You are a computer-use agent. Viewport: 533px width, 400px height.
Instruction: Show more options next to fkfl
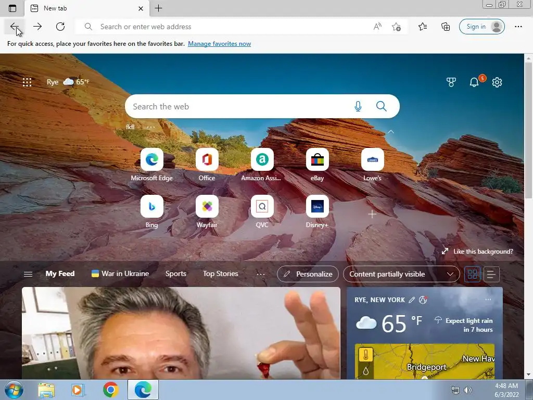point(150,127)
